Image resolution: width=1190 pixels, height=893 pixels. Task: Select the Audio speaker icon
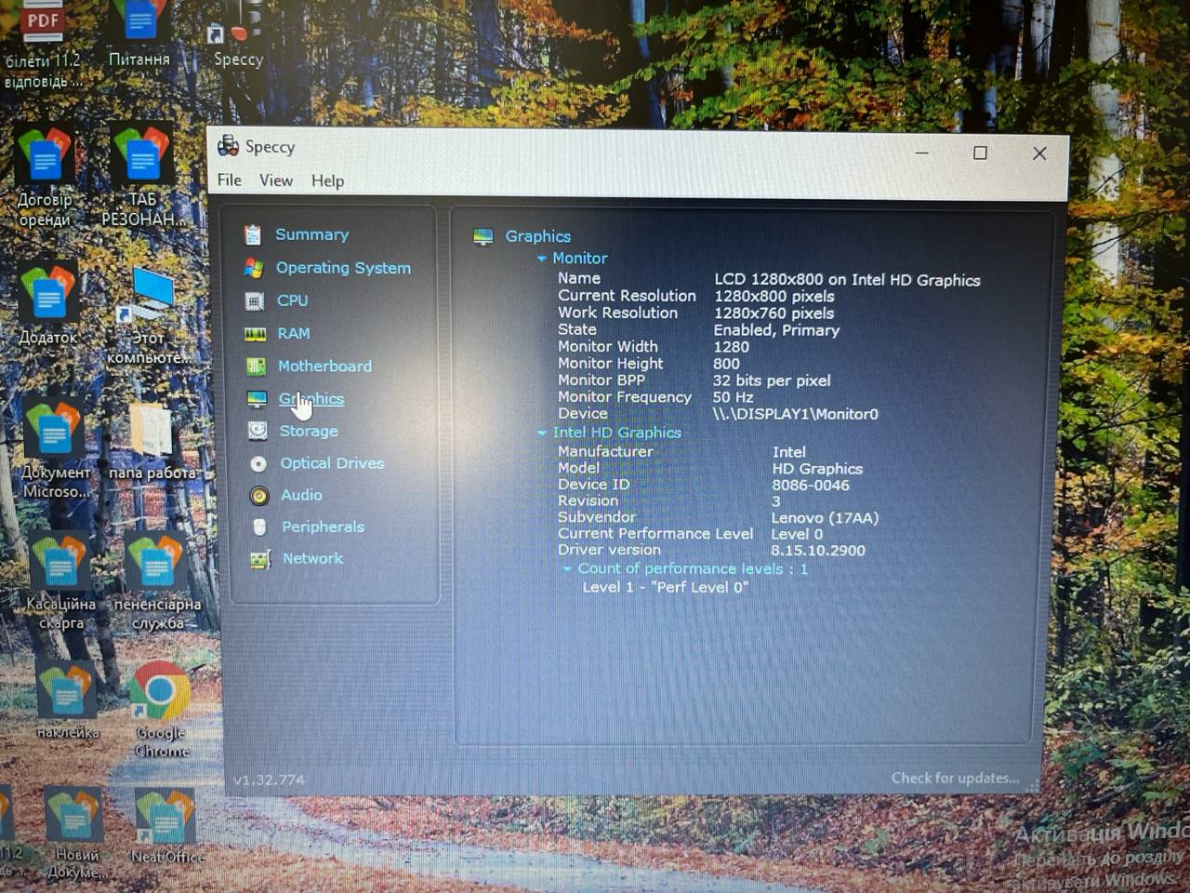259,496
